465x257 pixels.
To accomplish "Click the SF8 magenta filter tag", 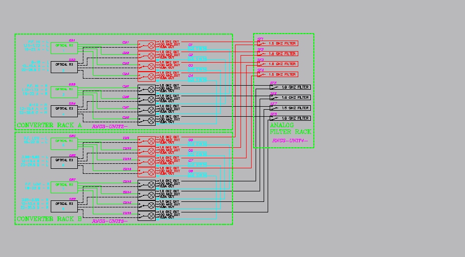I will pos(273,114).
